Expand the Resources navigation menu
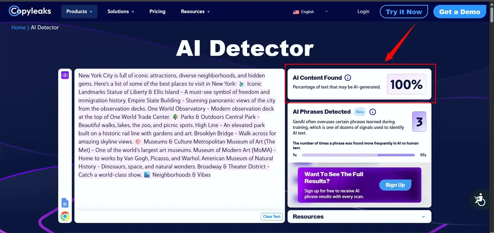 point(195,11)
